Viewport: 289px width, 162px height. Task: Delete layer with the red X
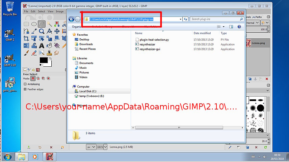(x=267, y=79)
